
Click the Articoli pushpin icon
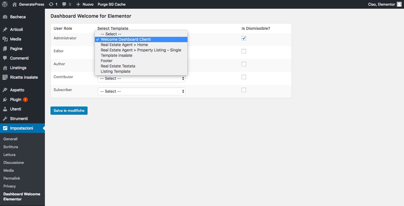[5, 30]
